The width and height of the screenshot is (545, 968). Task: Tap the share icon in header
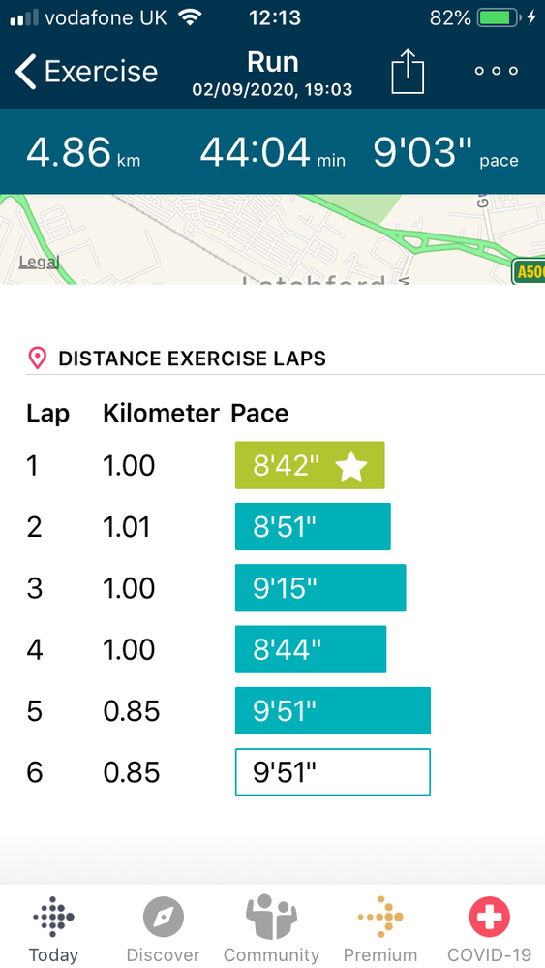408,72
